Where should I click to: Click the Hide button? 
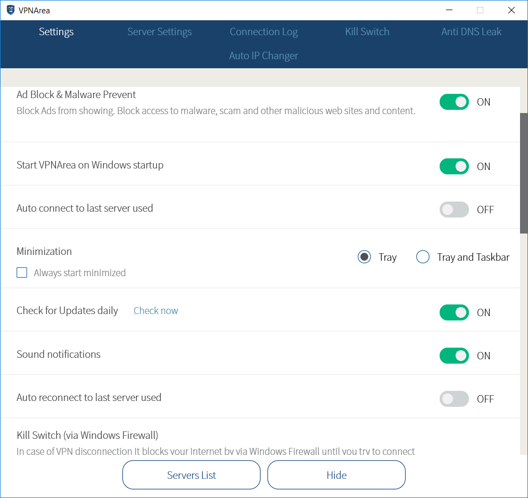tap(336, 475)
